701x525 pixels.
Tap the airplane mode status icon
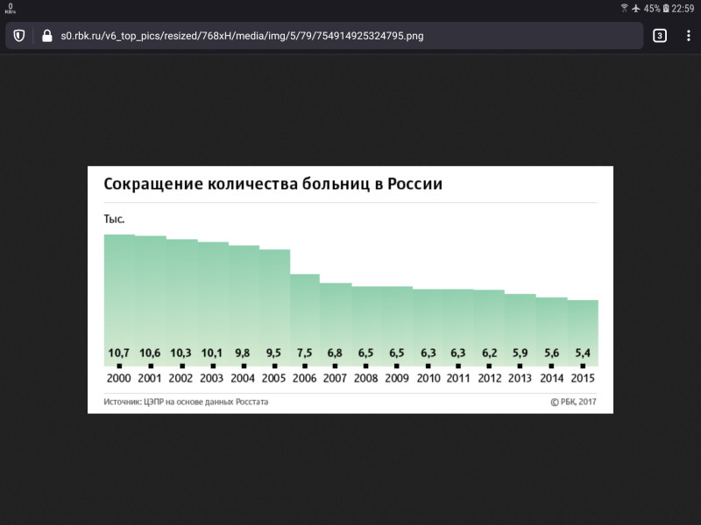coord(636,8)
